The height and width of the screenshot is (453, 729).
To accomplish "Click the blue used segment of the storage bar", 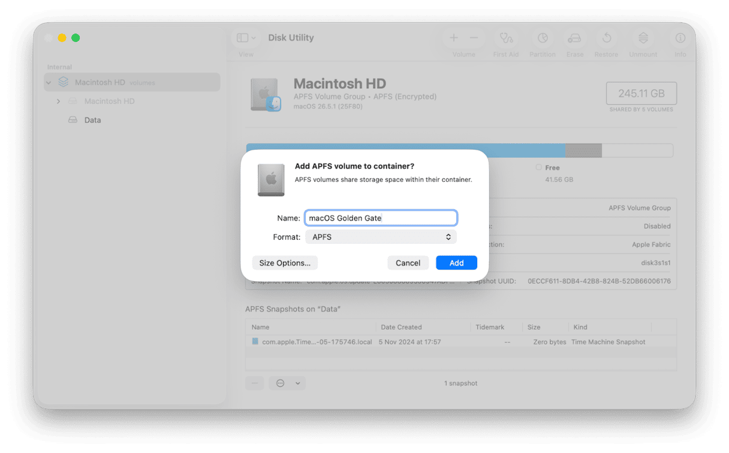I will 405,150.
